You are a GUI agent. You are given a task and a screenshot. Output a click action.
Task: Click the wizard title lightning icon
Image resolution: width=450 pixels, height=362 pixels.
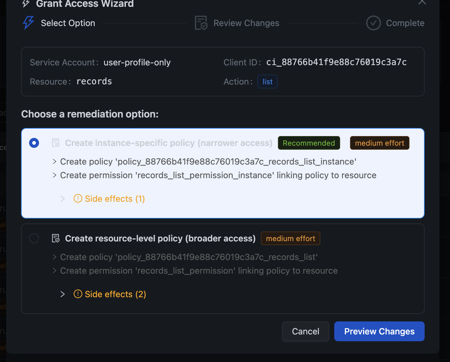26,4
